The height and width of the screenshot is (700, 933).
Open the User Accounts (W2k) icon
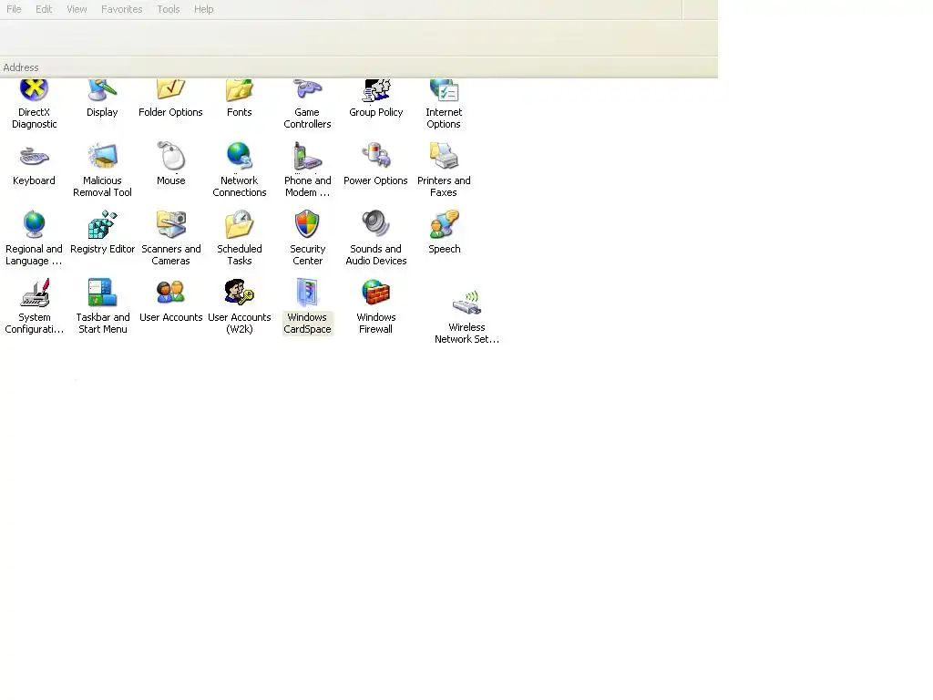click(240, 293)
